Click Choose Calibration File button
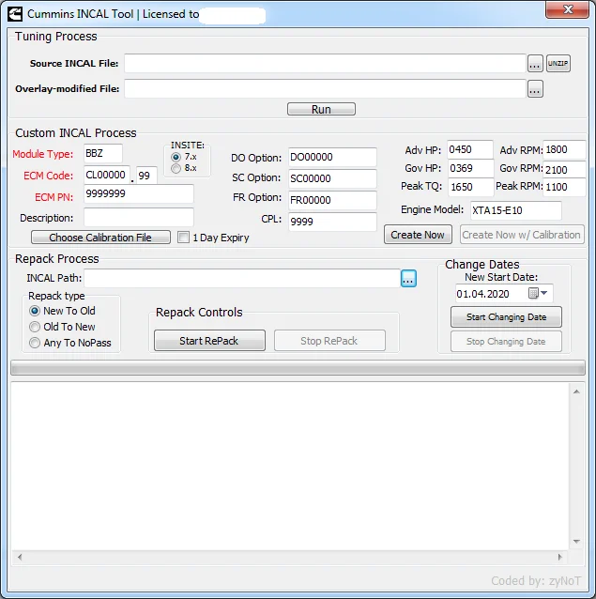The height and width of the screenshot is (599, 596). (x=100, y=238)
